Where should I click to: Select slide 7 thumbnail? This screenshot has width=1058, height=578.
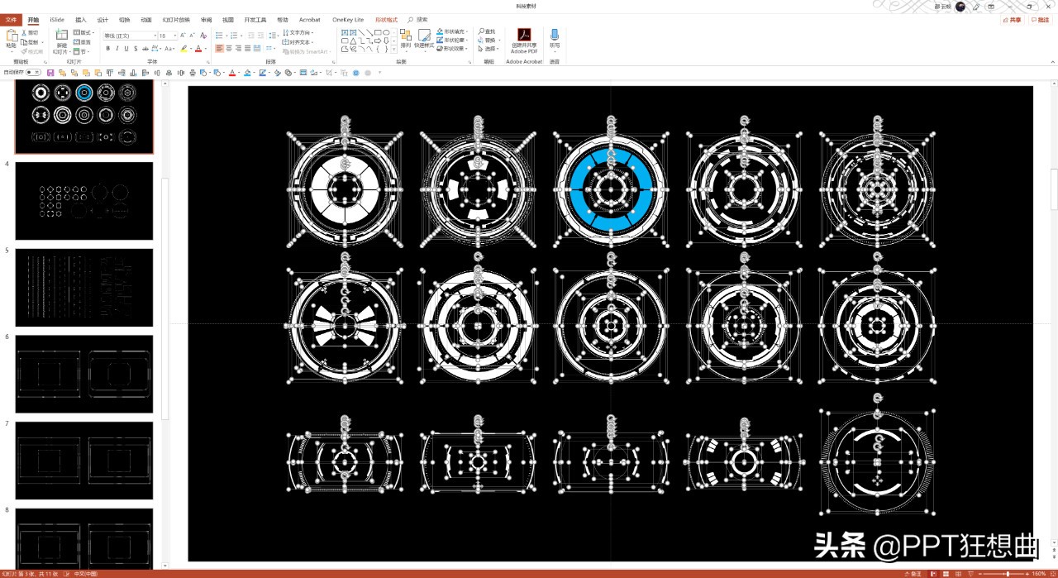pyautogui.click(x=84, y=461)
